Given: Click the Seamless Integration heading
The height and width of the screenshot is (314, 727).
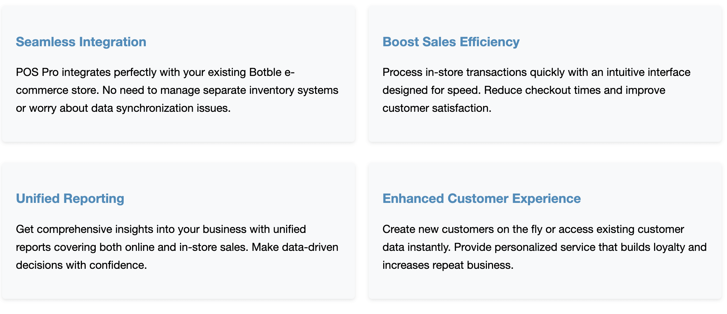Looking at the screenshot, I should pos(81,42).
